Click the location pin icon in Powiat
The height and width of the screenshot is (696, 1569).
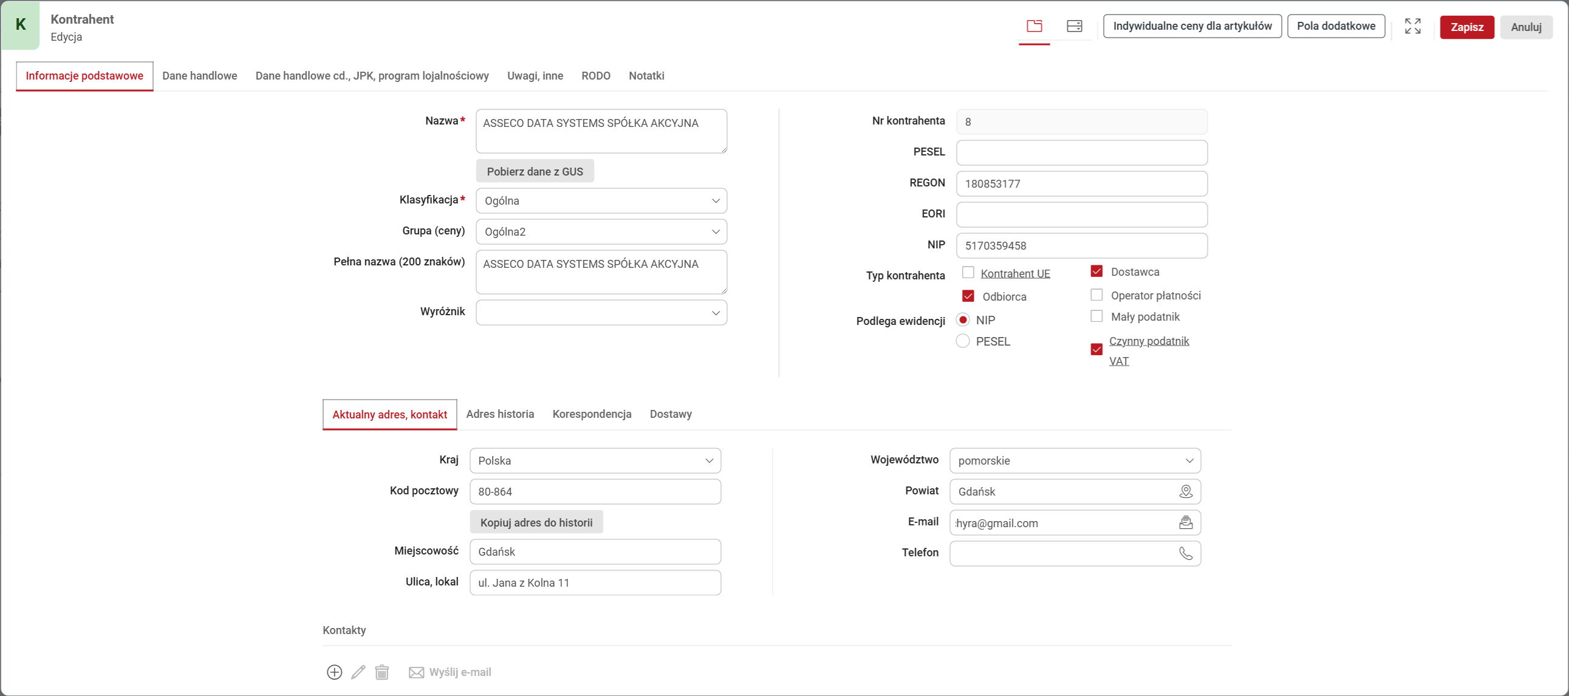point(1184,491)
